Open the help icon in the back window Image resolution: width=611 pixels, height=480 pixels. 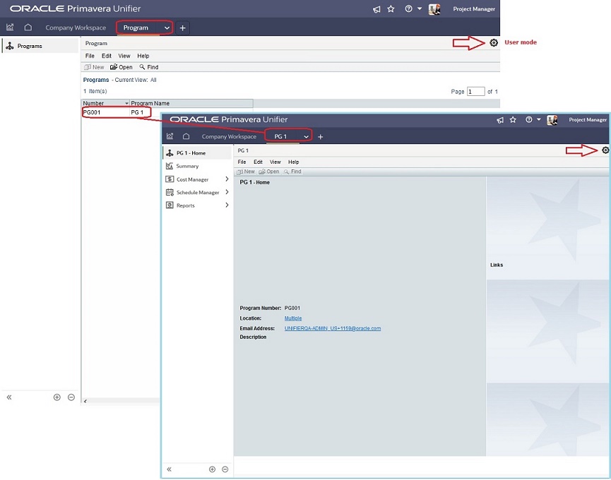[x=408, y=8]
